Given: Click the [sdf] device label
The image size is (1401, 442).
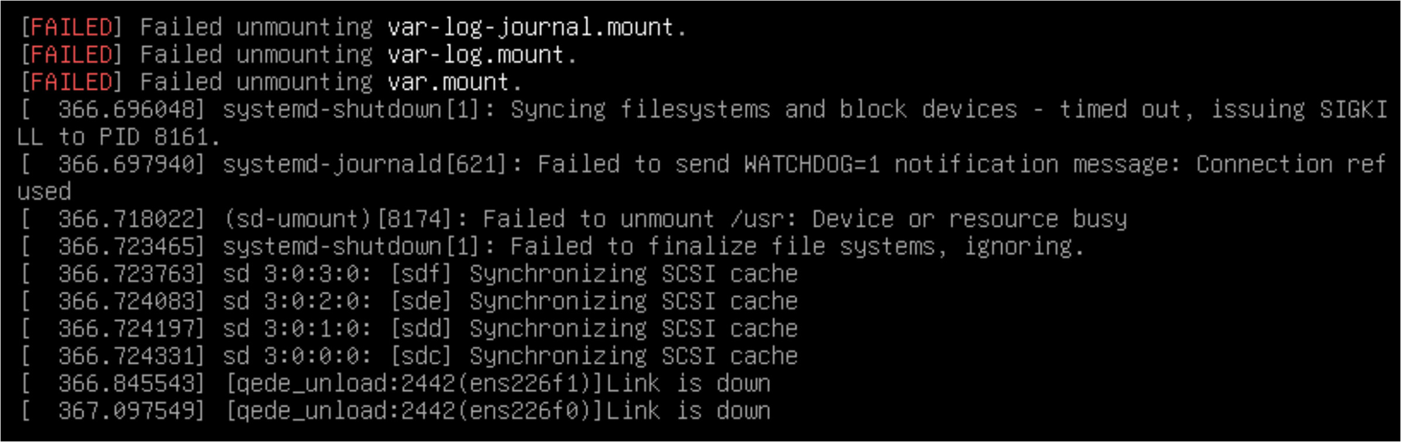Looking at the screenshot, I should (421, 274).
